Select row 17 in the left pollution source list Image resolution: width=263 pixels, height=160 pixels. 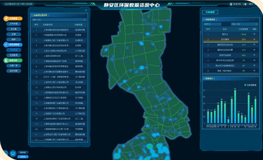pos(59,113)
